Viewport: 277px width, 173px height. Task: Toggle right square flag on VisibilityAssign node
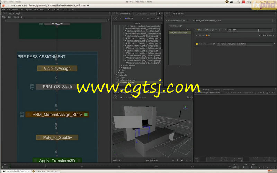pyautogui.click(x=74, y=69)
